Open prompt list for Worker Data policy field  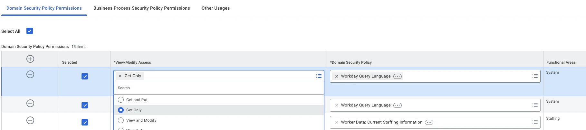pos(535,122)
